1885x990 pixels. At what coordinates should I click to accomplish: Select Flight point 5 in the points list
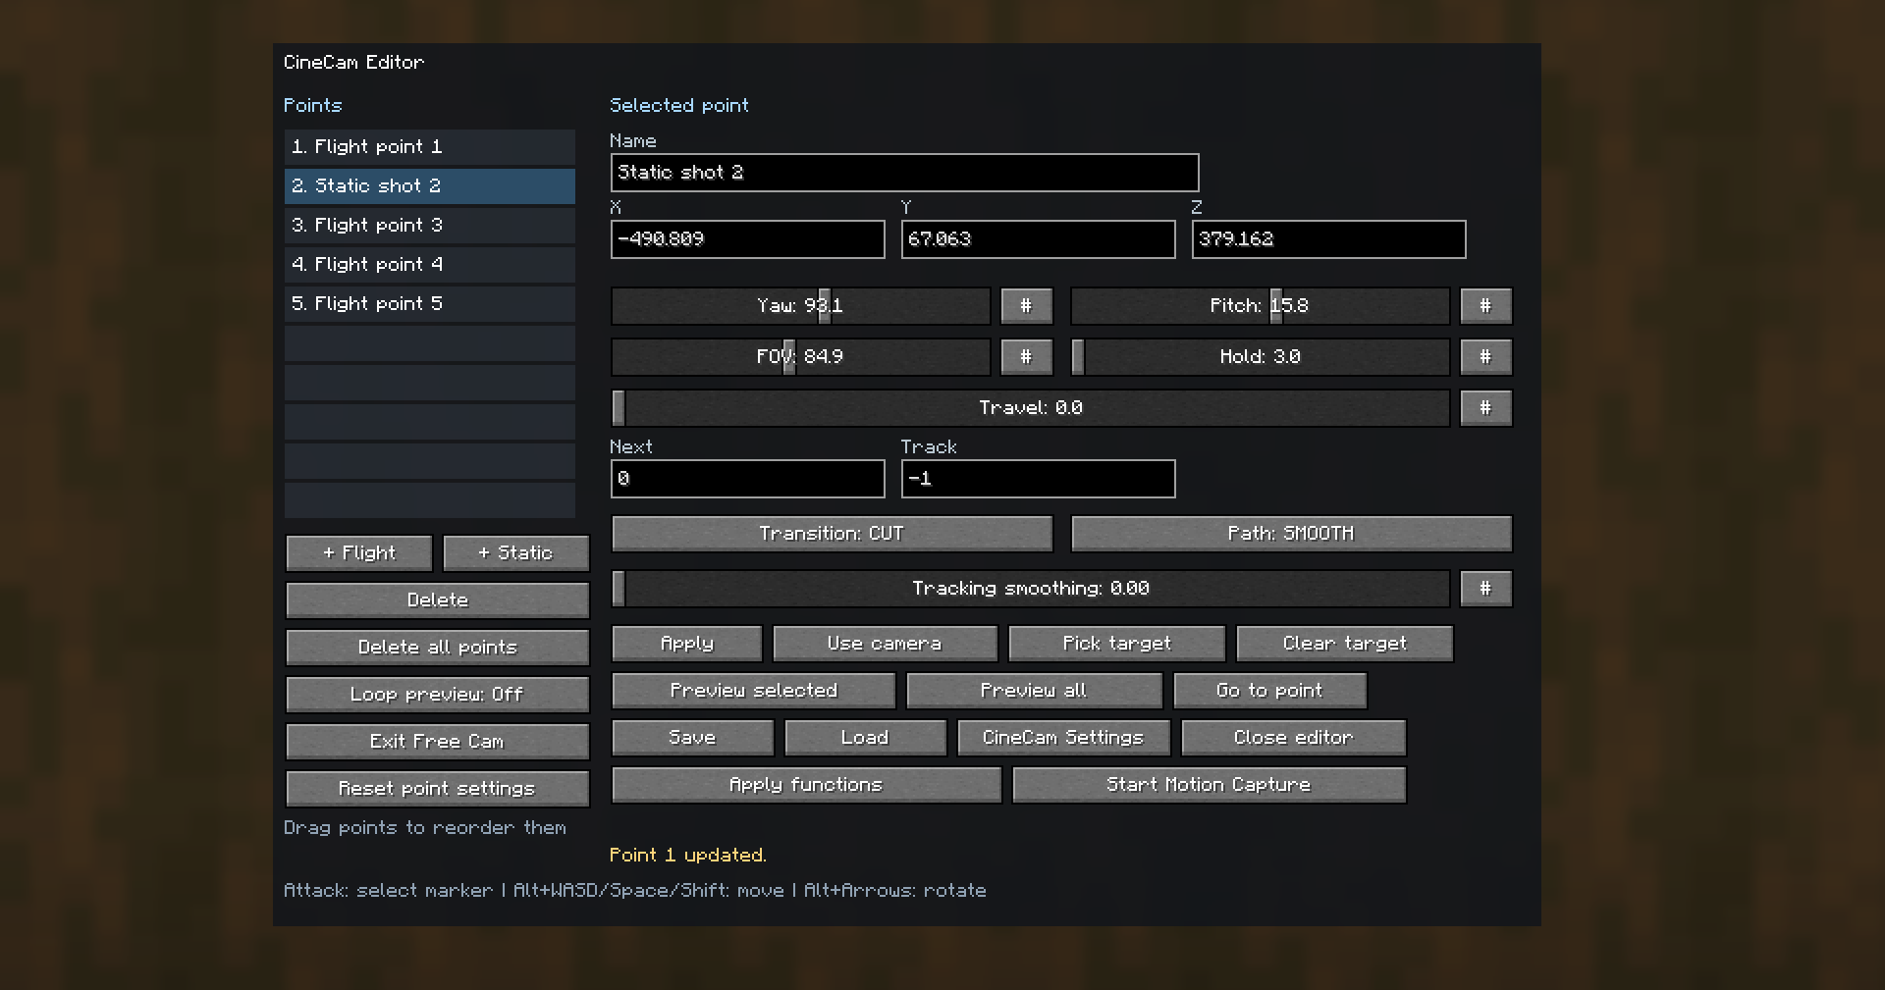click(430, 304)
